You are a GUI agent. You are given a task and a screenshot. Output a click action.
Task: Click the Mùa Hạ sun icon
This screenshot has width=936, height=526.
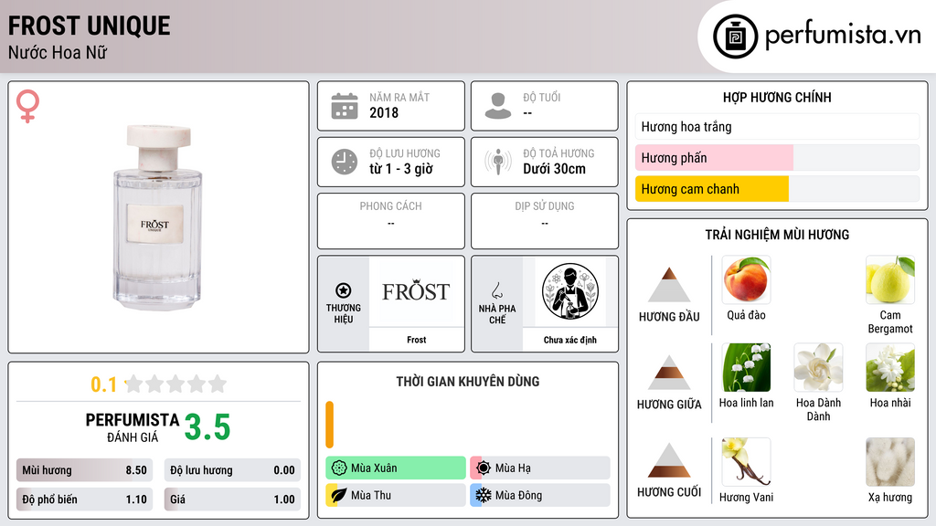point(484,468)
